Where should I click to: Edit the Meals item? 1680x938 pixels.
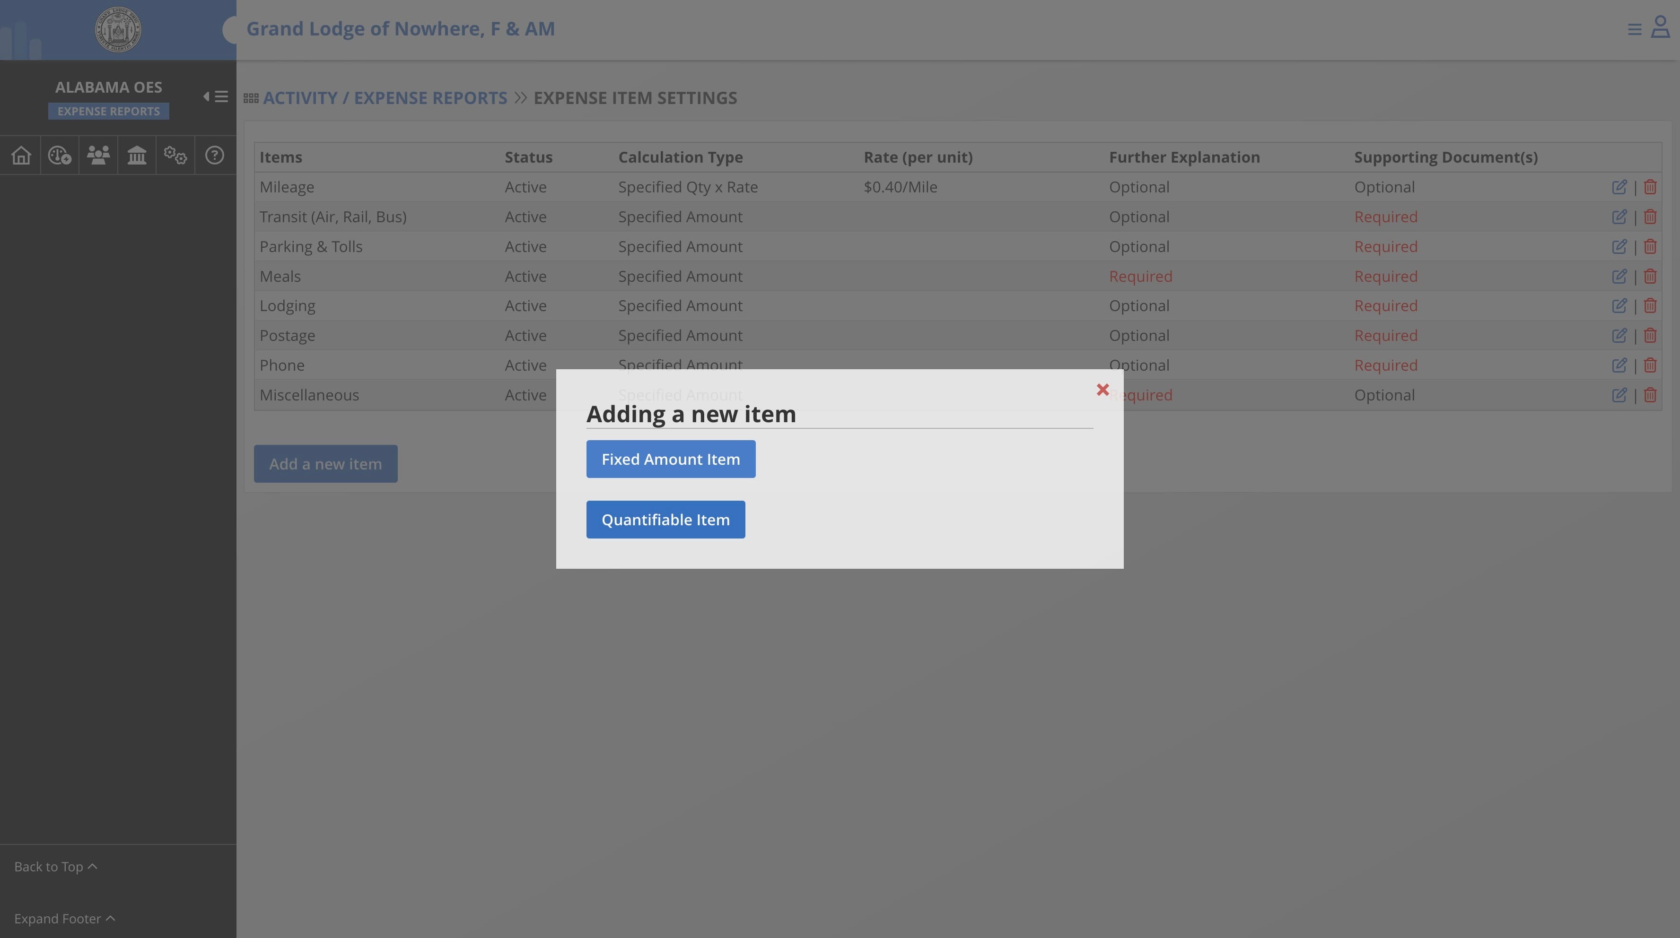click(x=1619, y=277)
